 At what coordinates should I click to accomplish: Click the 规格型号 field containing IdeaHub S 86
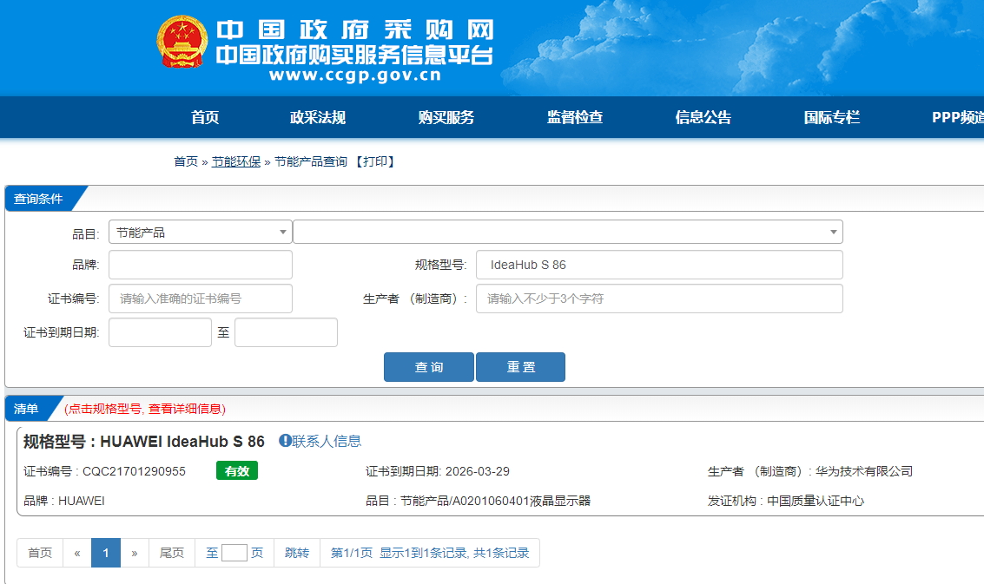[659, 265]
